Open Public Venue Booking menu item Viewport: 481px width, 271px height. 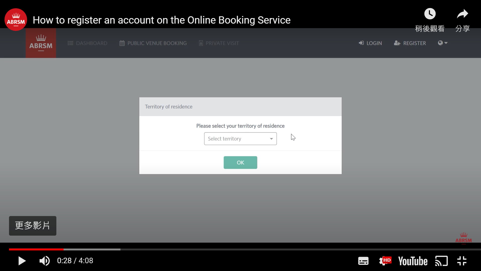coord(153,43)
